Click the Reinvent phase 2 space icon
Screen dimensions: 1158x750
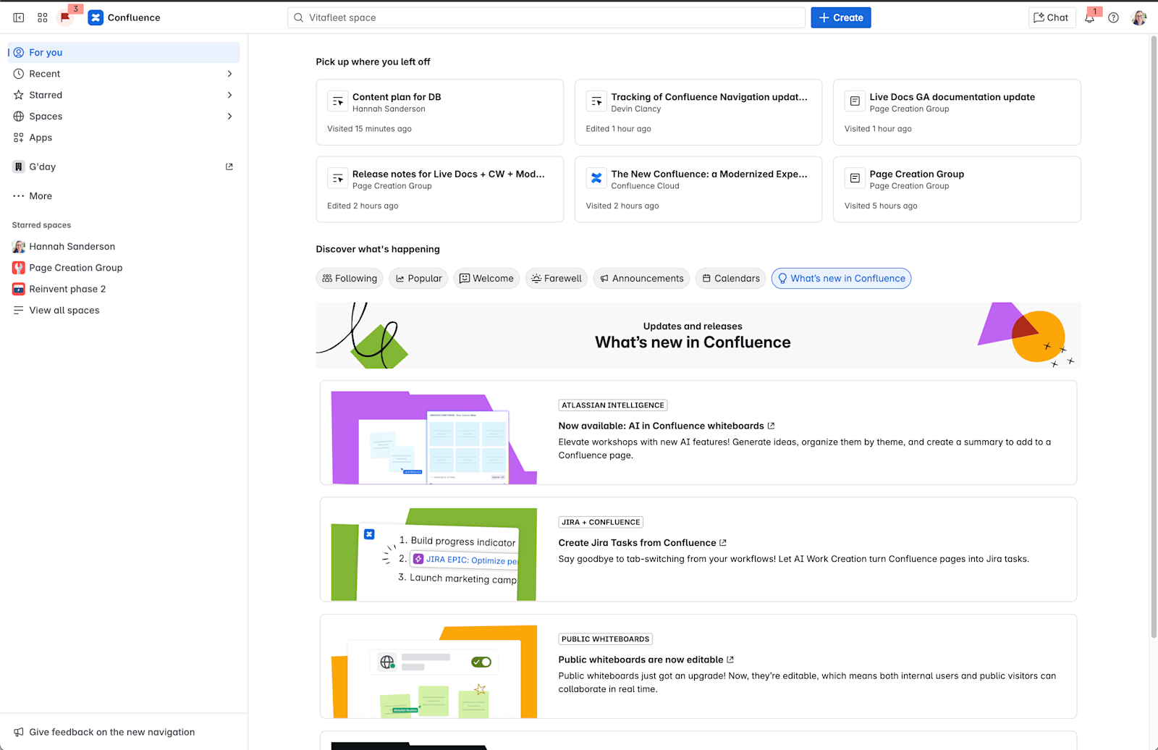(19, 289)
